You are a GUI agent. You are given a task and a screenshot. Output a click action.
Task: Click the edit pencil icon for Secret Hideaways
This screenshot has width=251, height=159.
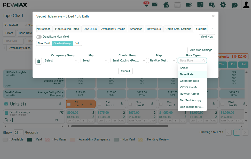pos(61,113)
